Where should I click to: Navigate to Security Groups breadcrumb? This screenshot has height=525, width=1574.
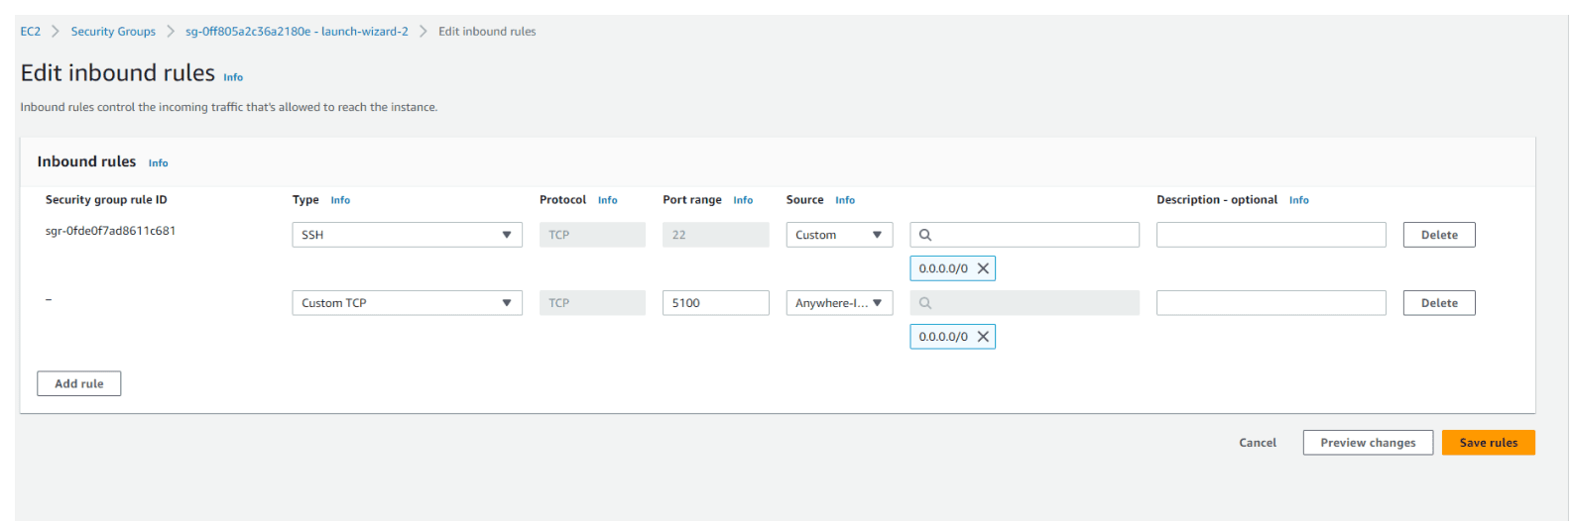pyautogui.click(x=113, y=32)
